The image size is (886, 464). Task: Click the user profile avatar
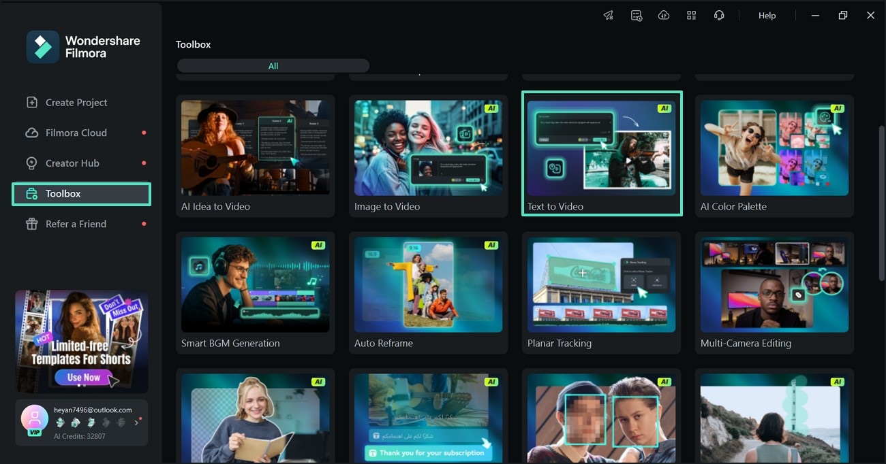34,418
